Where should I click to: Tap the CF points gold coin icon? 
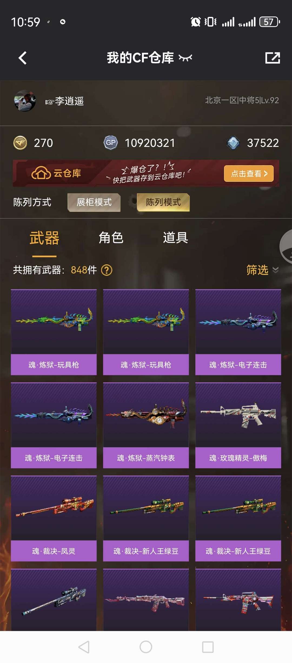(20, 143)
